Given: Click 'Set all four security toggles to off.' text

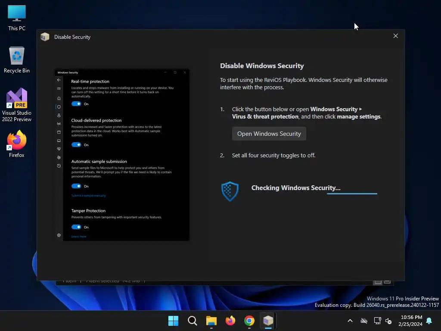Looking at the screenshot, I should (273, 155).
